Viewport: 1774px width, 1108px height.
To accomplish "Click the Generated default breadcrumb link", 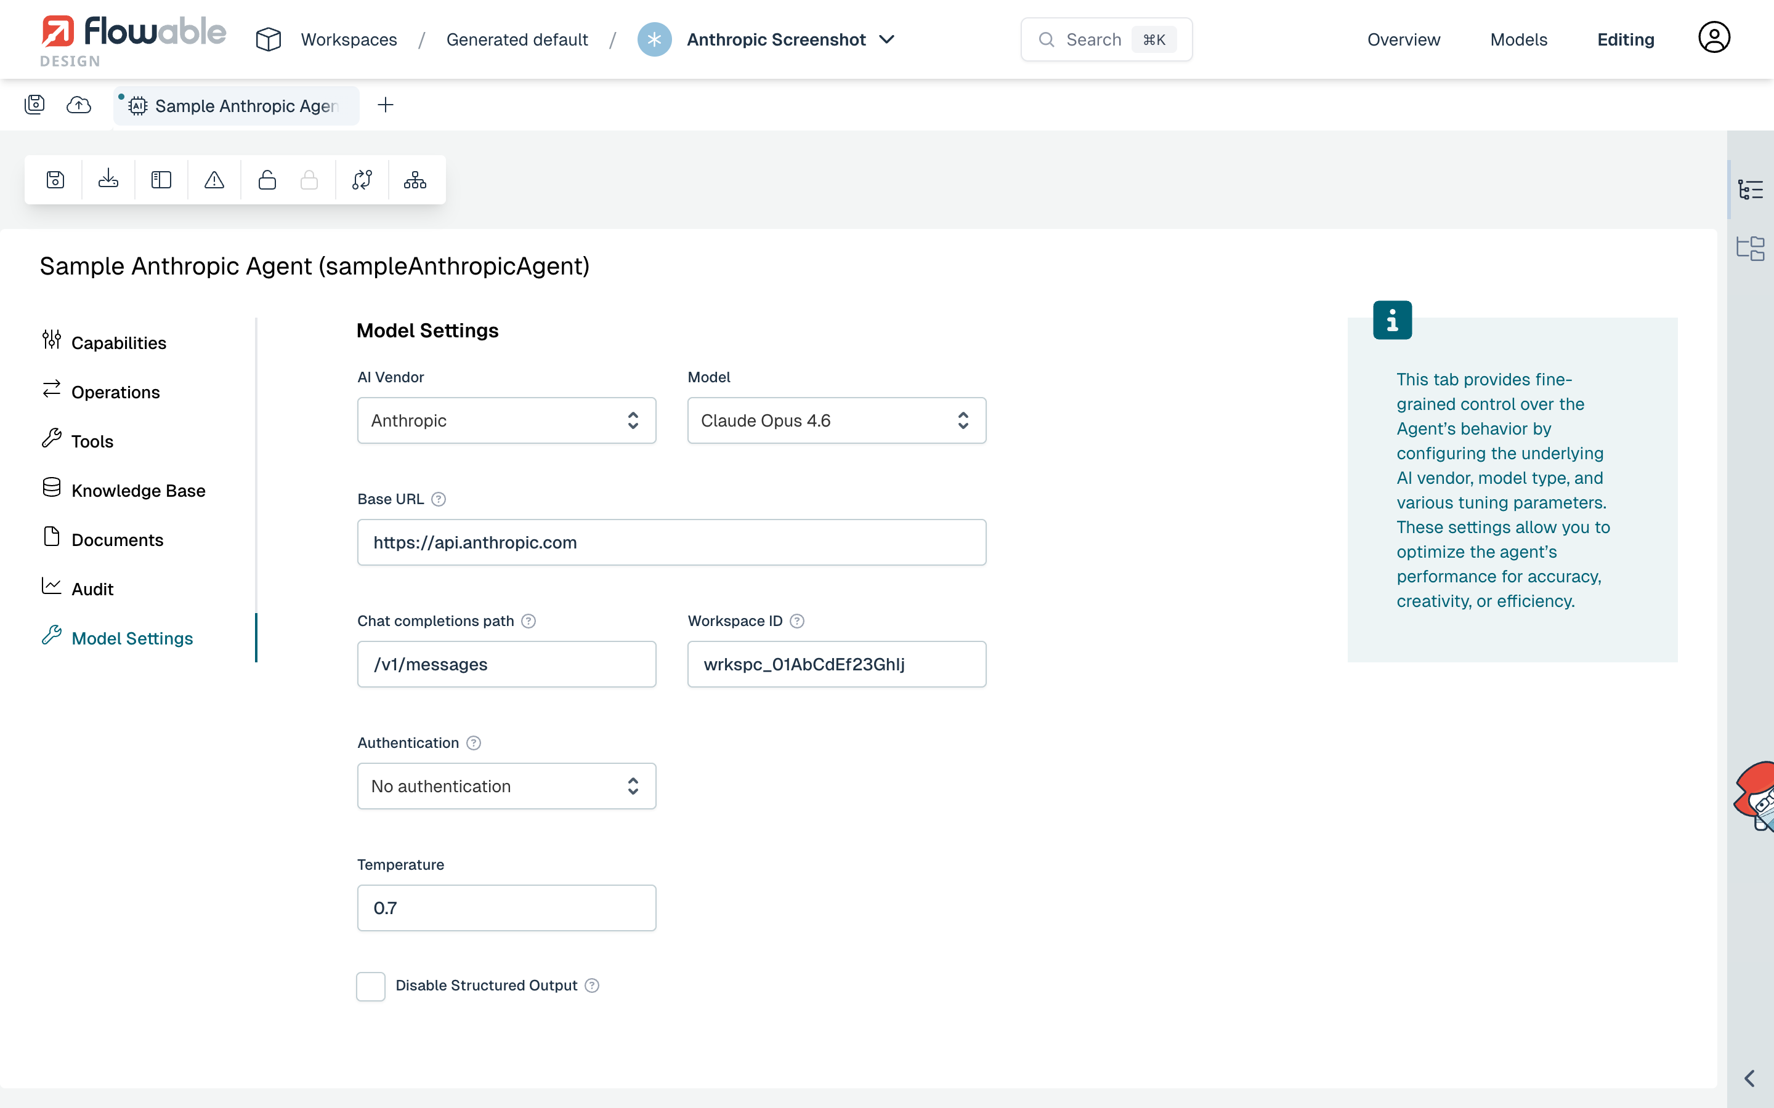I will [517, 39].
